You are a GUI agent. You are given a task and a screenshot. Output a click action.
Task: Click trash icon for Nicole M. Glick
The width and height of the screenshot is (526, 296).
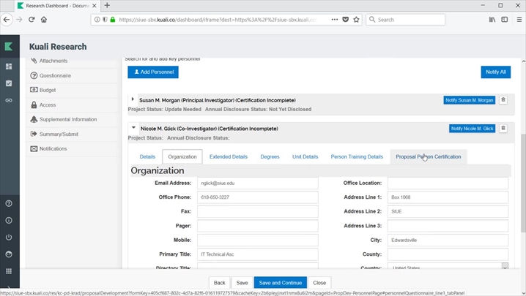[503, 129]
